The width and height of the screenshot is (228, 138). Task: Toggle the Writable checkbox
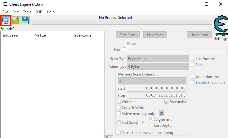(118, 102)
